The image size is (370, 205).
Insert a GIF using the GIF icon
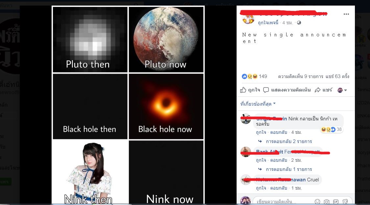point(336,202)
